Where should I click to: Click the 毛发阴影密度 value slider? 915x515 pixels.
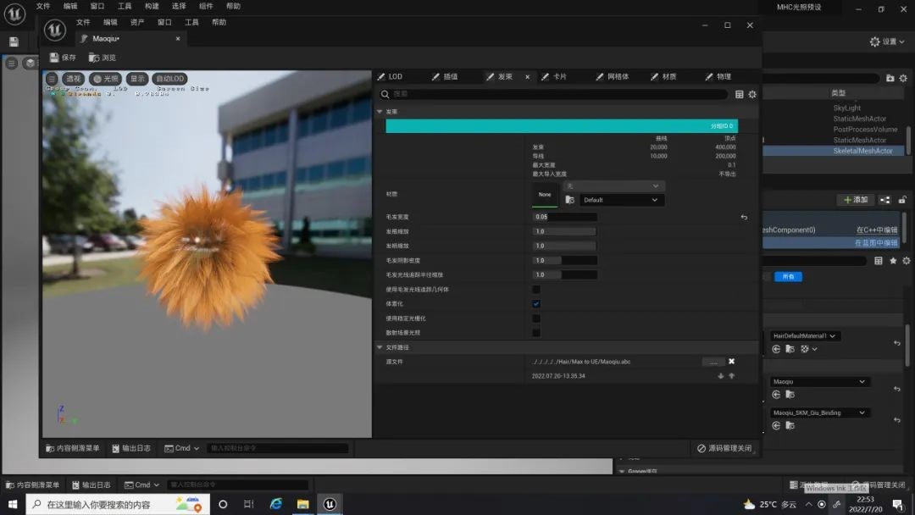click(x=564, y=260)
